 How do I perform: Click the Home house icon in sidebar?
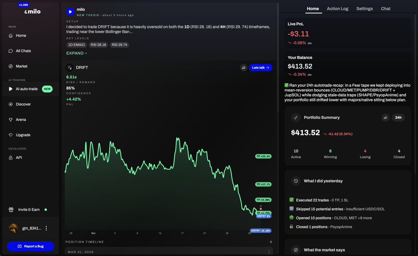click(11, 36)
